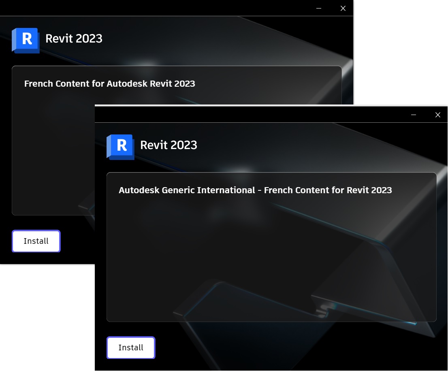Image resolution: width=448 pixels, height=371 pixels.
Task: Click the Revit 2023 title text in rear window
Action: pos(74,38)
